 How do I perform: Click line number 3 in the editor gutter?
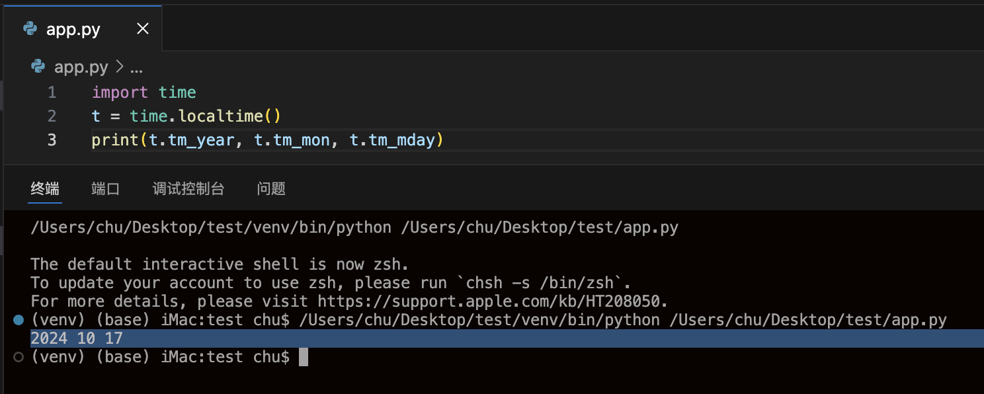[x=52, y=139]
